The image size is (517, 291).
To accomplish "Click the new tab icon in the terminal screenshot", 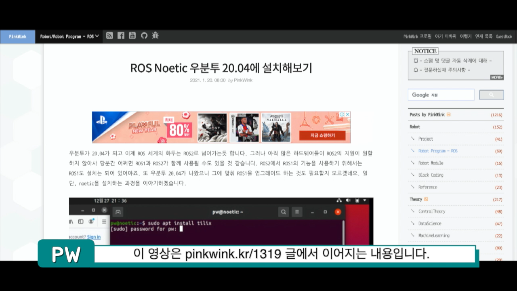I will click(118, 212).
